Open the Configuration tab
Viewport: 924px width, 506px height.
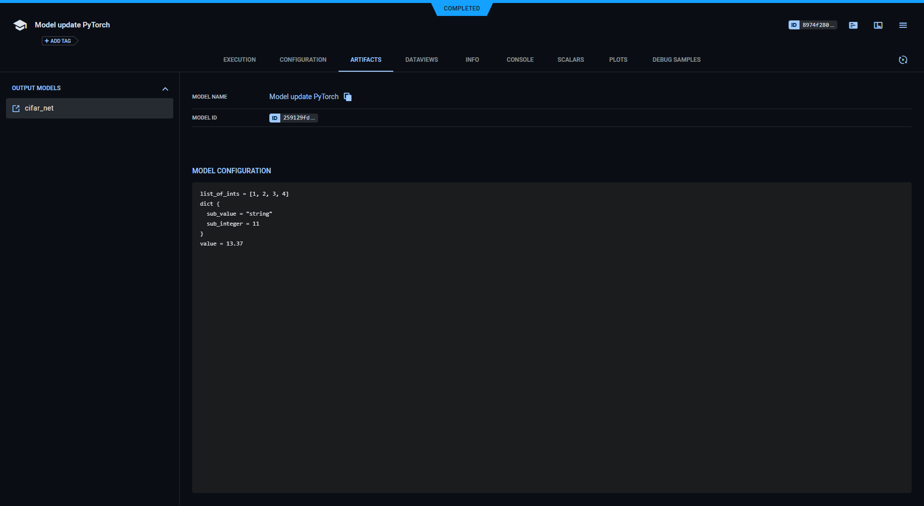[303, 60]
